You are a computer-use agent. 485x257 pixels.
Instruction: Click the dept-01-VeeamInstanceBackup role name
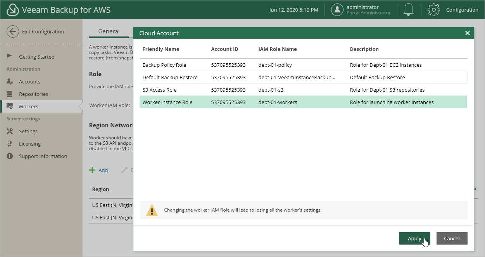[x=297, y=77]
